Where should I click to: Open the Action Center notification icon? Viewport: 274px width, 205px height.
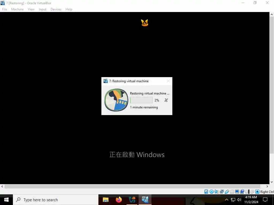(x=265, y=200)
